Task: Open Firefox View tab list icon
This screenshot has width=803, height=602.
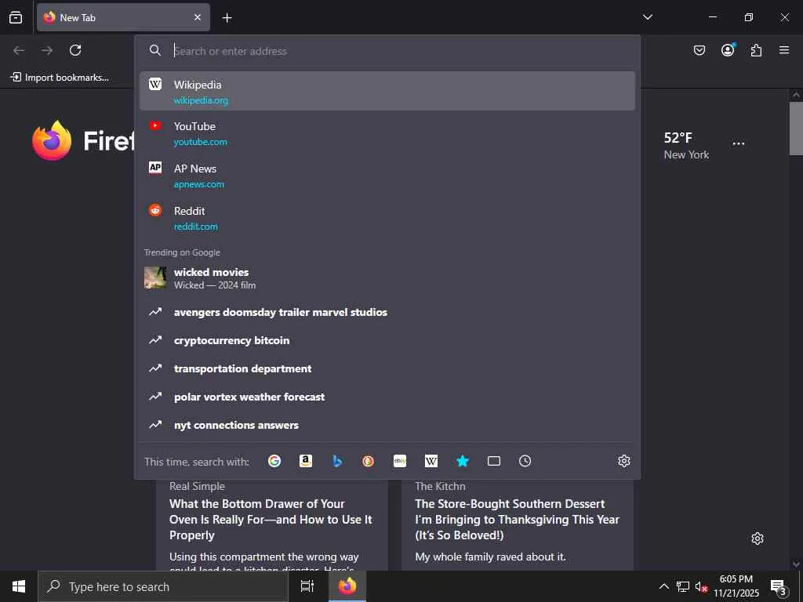Action: coord(16,17)
